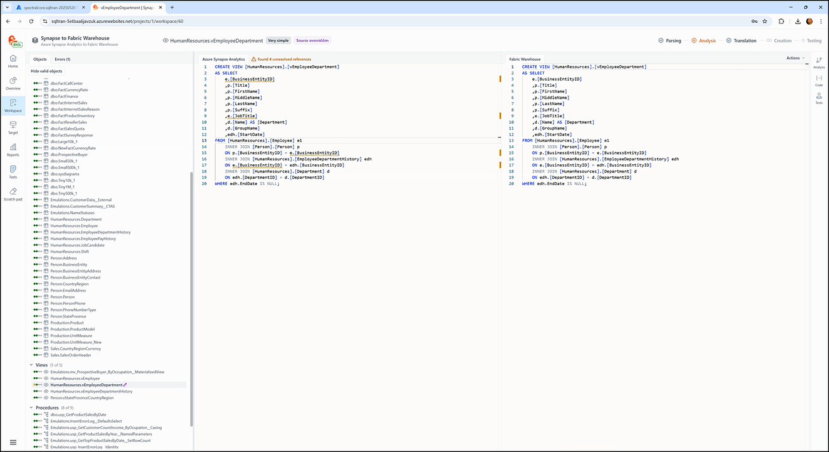This screenshot has height=452, width=829.
Task: Select dbo.sysdiagrams table
Action: tap(65, 174)
